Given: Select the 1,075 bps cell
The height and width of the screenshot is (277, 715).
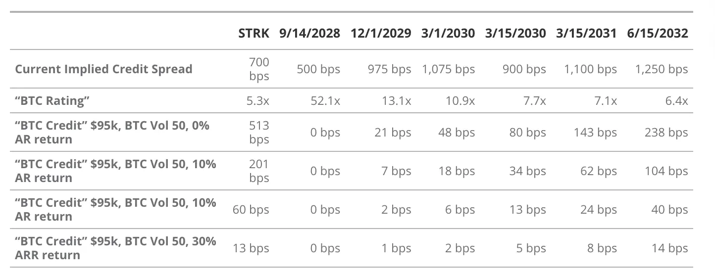Looking at the screenshot, I should click(448, 69).
